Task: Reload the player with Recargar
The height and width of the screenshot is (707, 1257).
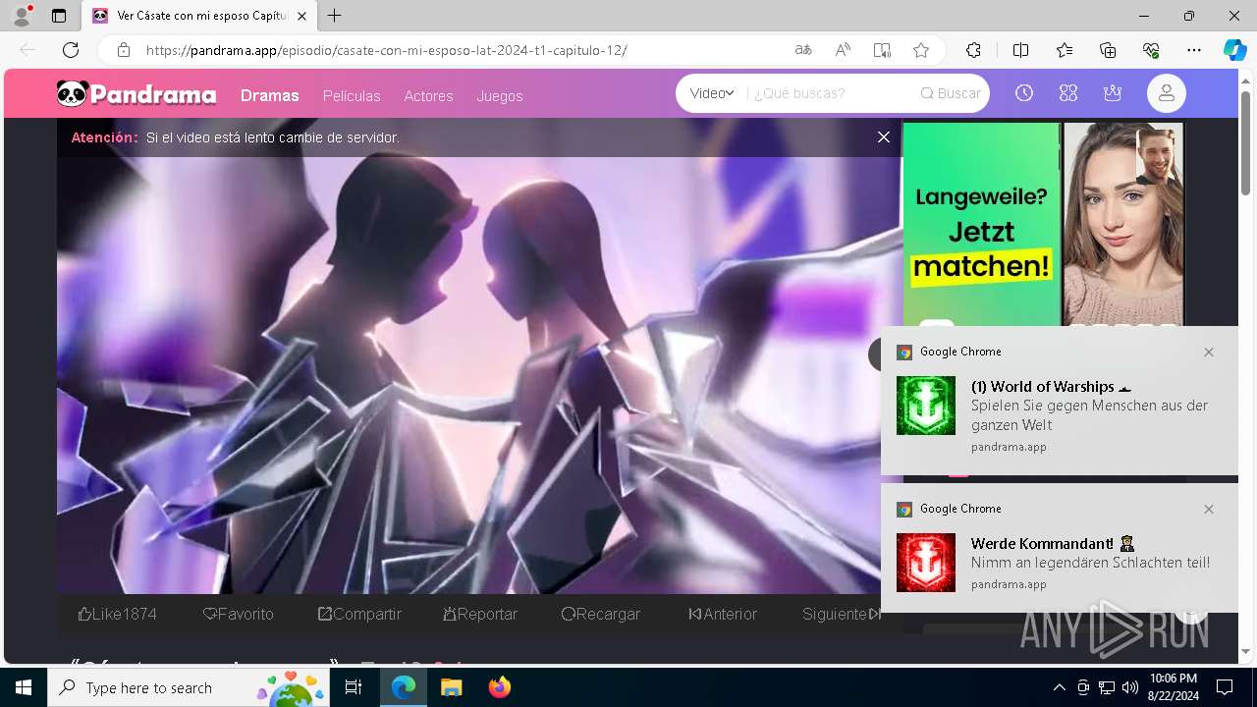Action: pos(601,614)
